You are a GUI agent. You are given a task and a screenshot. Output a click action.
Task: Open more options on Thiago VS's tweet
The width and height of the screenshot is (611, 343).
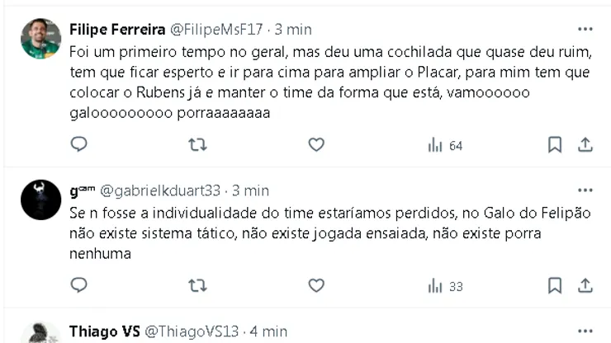click(585, 331)
